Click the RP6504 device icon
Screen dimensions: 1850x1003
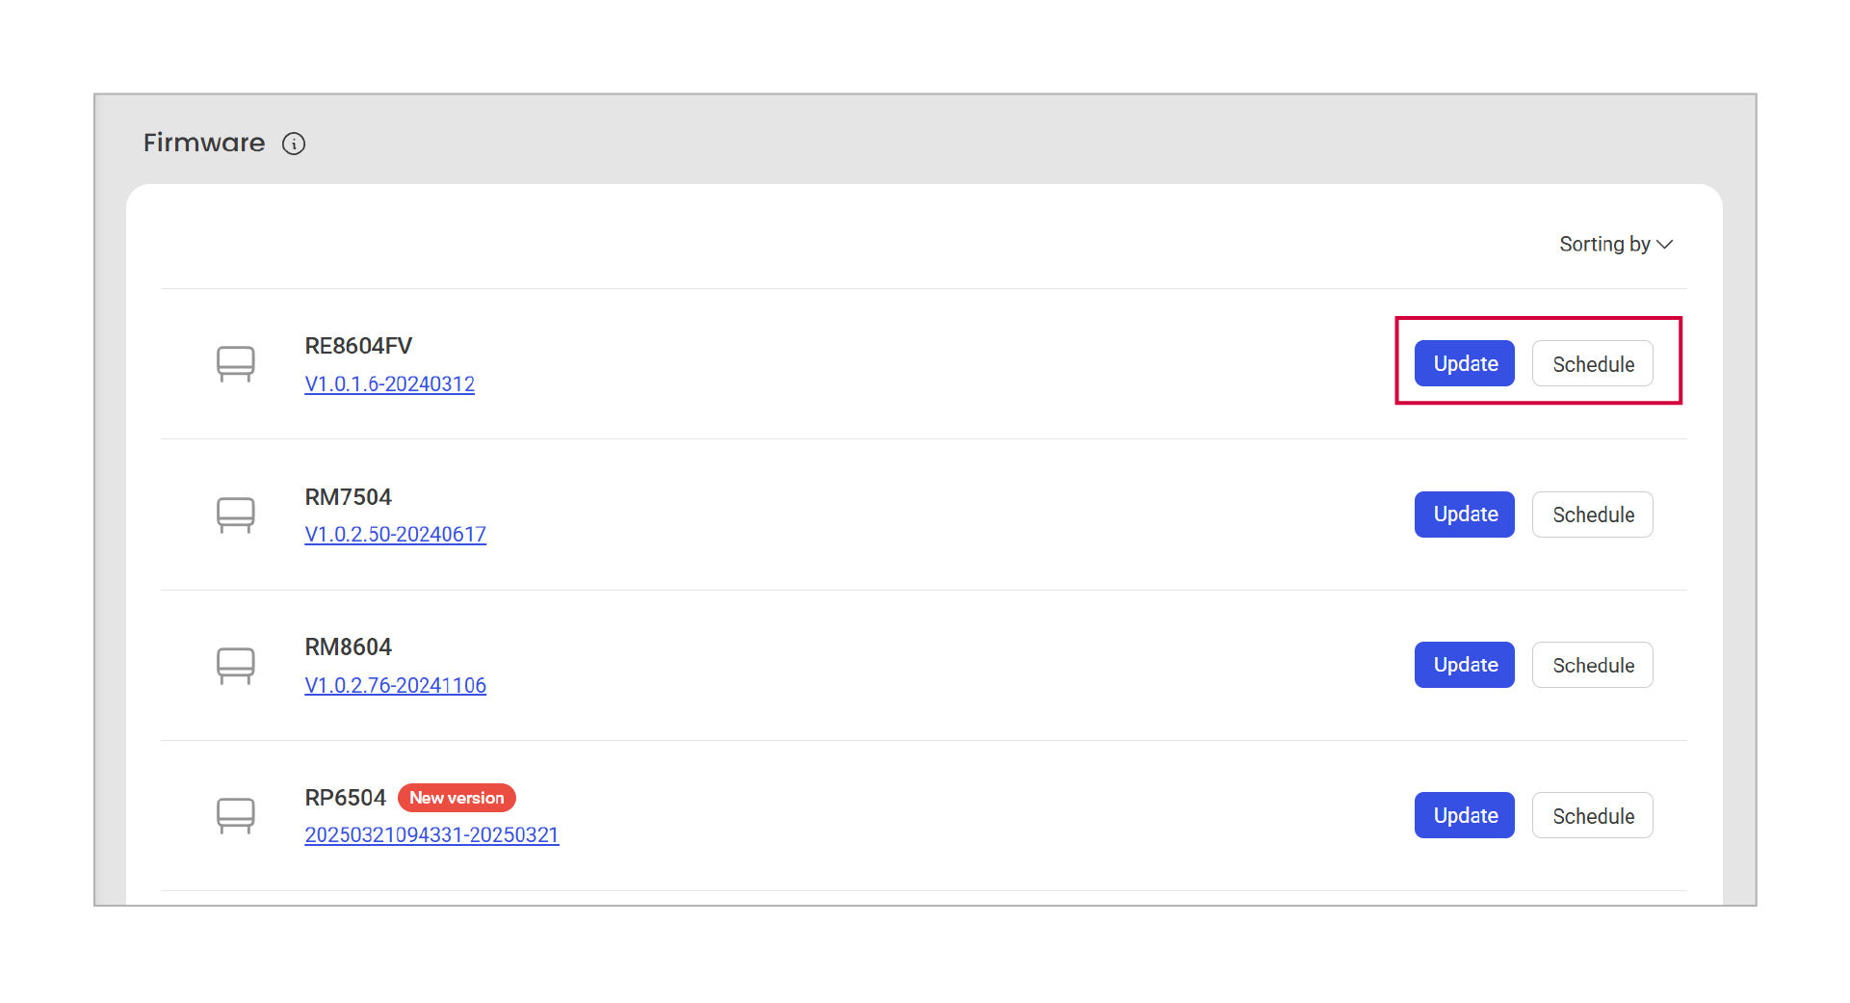pyautogui.click(x=235, y=815)
